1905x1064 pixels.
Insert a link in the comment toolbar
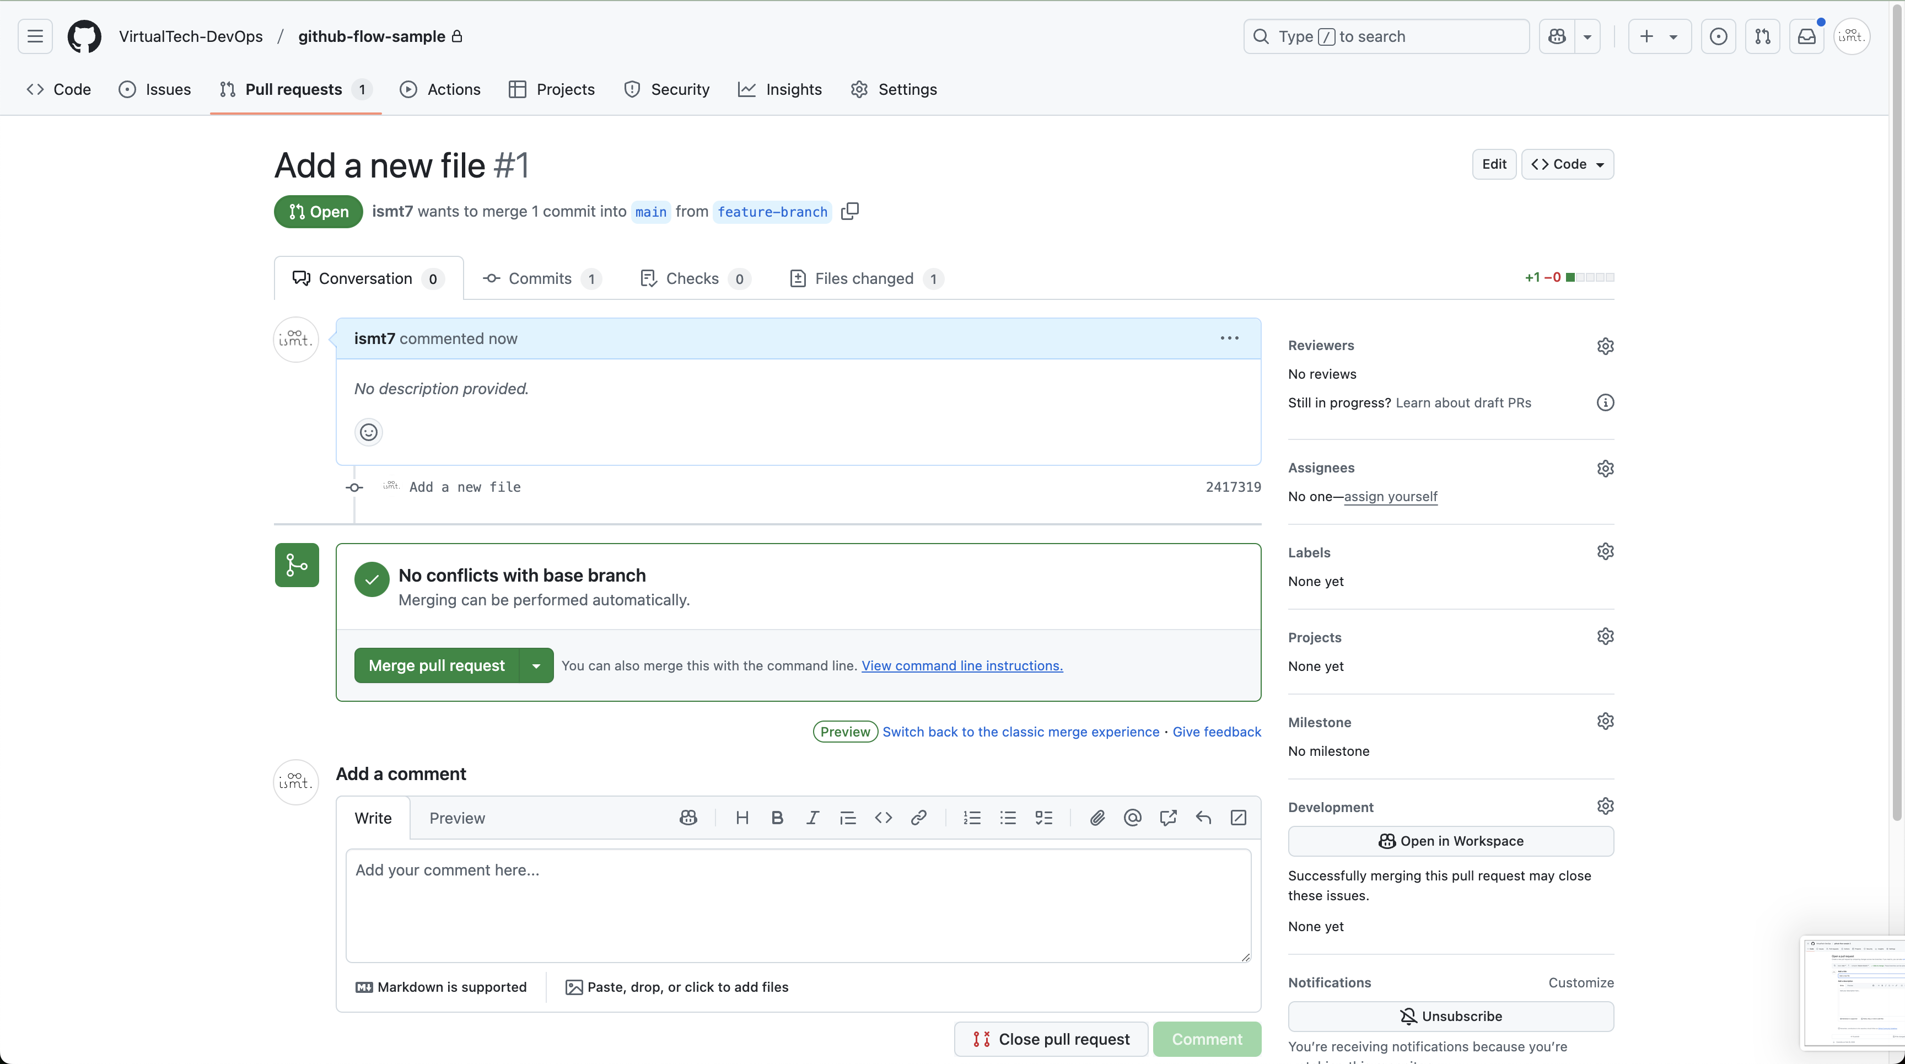pyautogui.click(x=919, y=818)
